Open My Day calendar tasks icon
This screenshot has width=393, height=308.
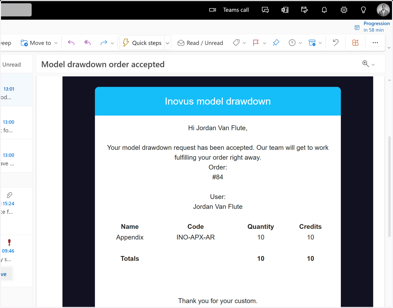305,10
